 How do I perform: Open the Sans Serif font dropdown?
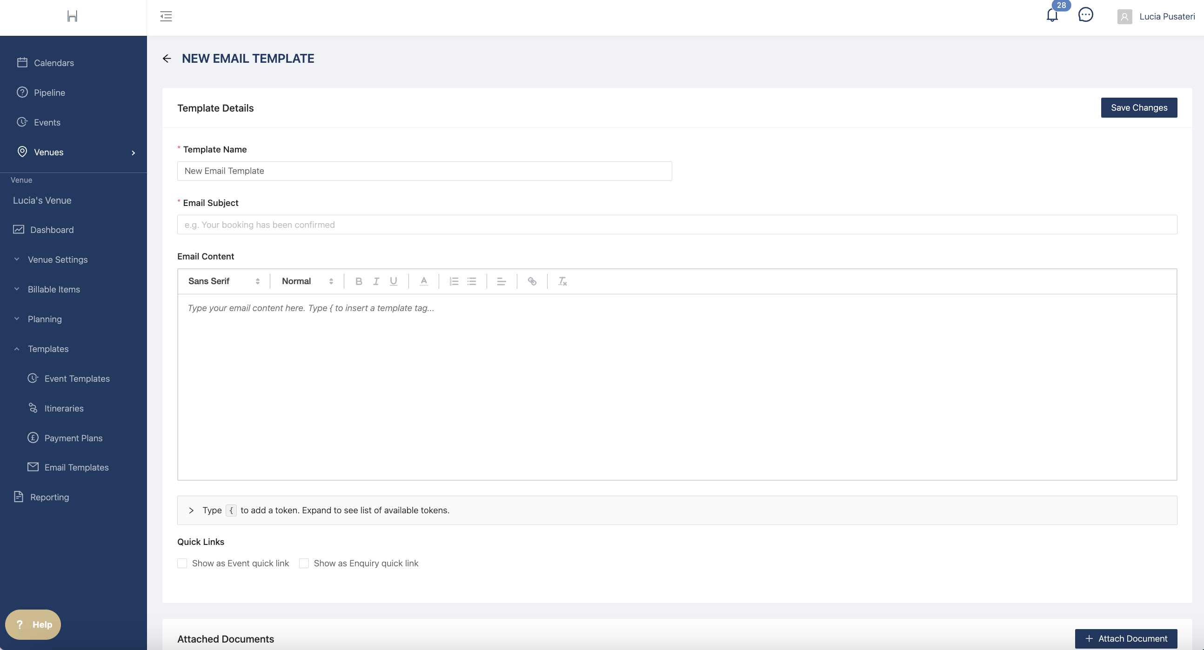[223, 281]
